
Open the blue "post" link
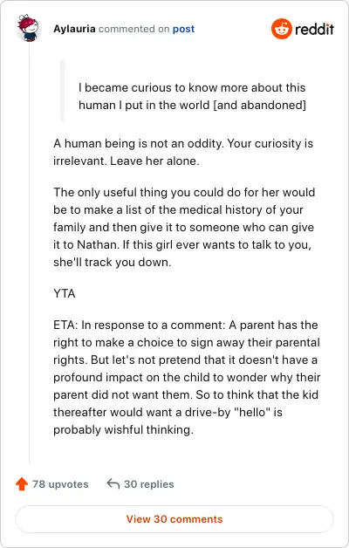183,29
